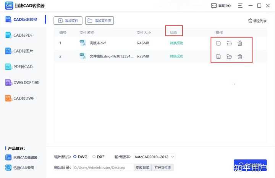Click the CAD转DWF sidebar icon
Viewport: 275px width, 178px height.
coord(8,98)
